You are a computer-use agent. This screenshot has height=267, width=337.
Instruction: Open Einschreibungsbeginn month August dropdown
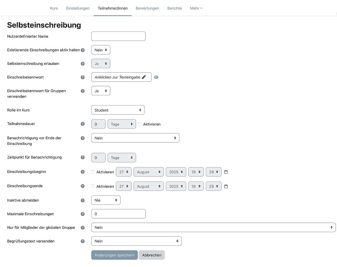(x=149, y=172)
